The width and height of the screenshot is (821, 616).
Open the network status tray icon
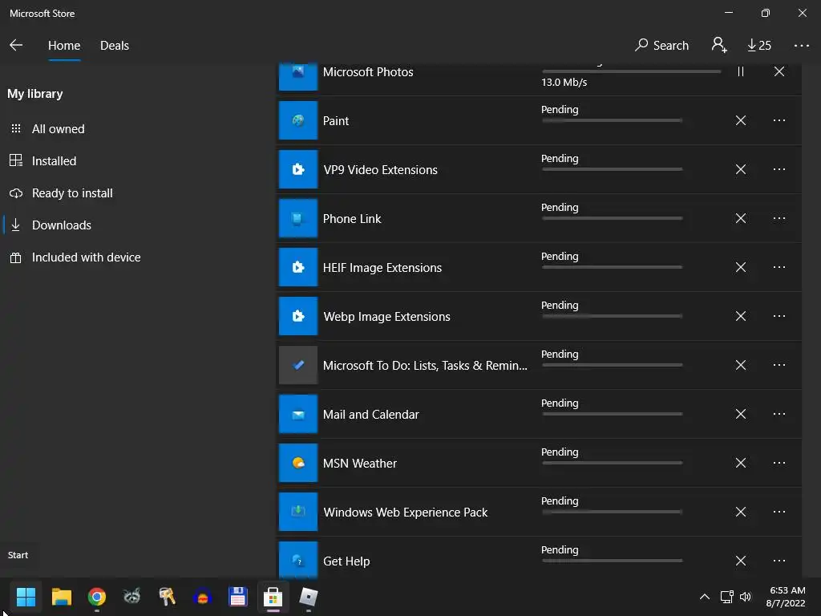click(x=726, y=597)
